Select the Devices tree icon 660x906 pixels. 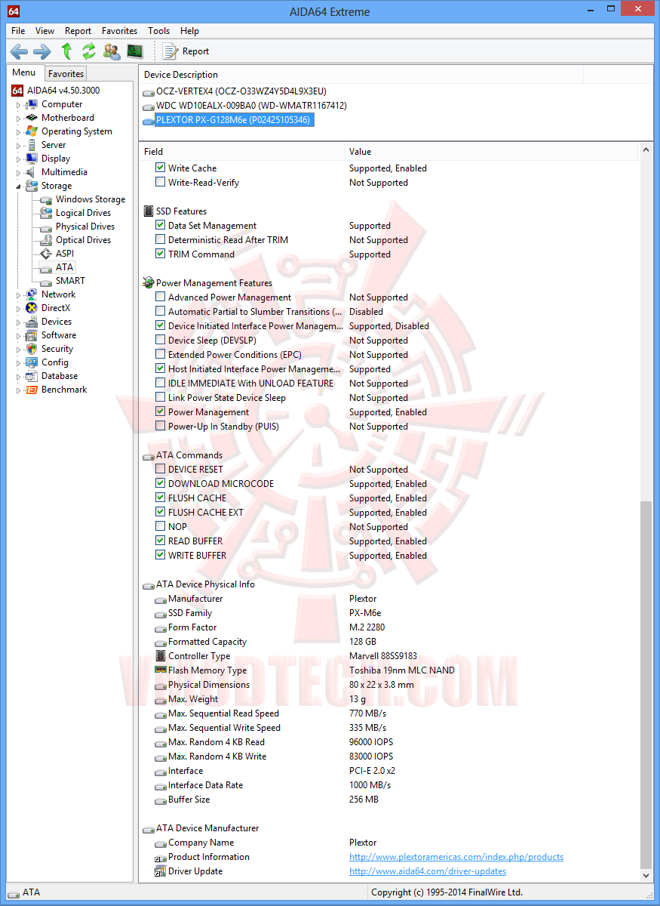pyautogui.click(x=32, y=322)
